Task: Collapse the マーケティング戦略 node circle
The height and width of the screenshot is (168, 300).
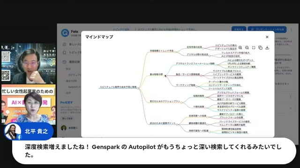Action: click(x=196, y=86)
